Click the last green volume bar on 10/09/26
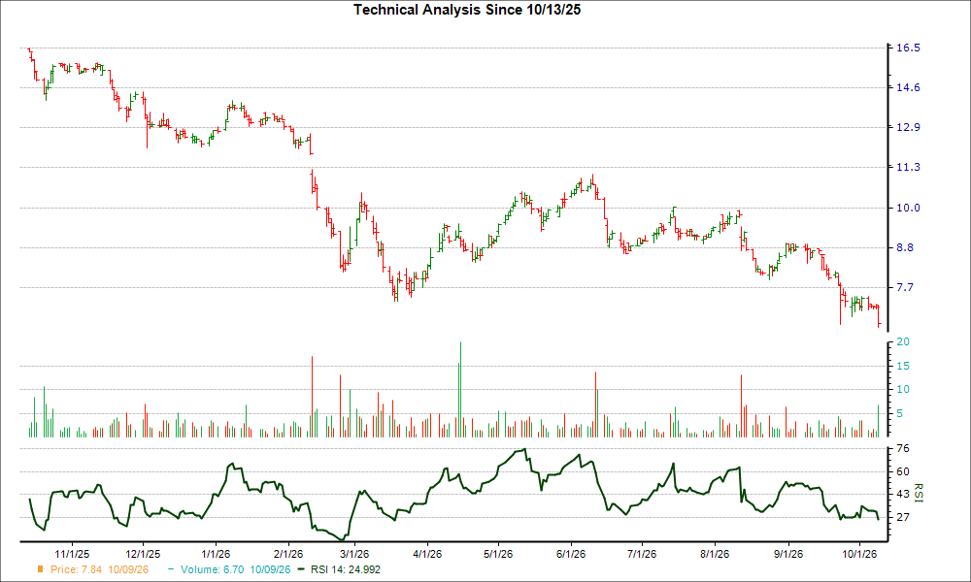971x582 pixels. 878,422
